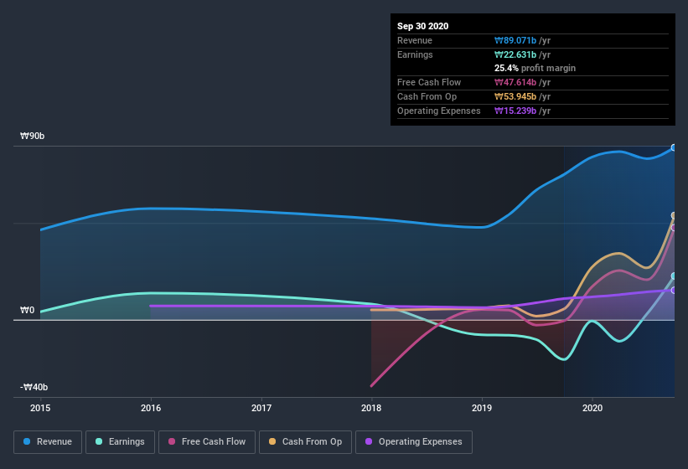This screenshot has height=469, width=688.
Task: Click the ₩90b y-axis label
Action: (x=32, y=136)
